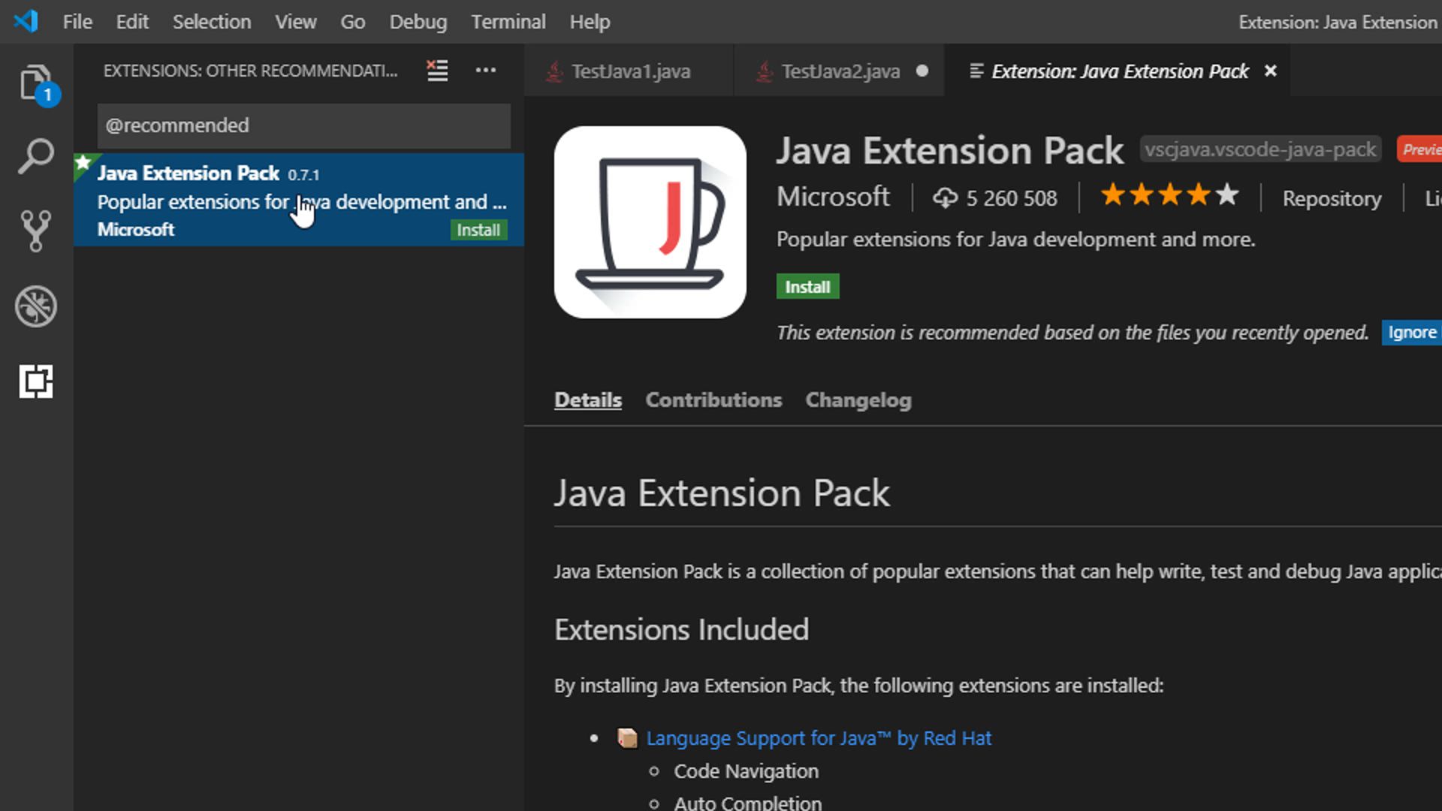Image resolution: width=1442 pixels, height=811 pixels.
Task: Open the Extensions view in the activity bar
Action: pyautogui.click(x=35, y=381)
